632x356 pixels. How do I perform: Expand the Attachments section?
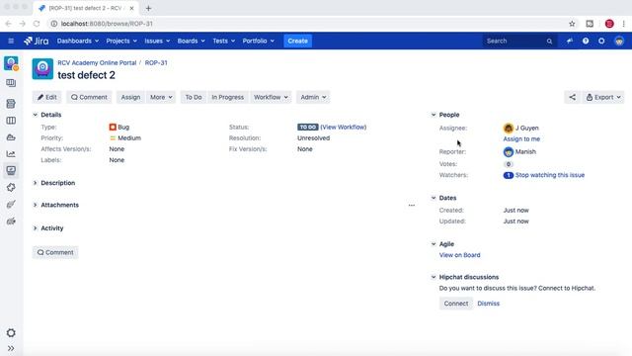click(36, 205)
